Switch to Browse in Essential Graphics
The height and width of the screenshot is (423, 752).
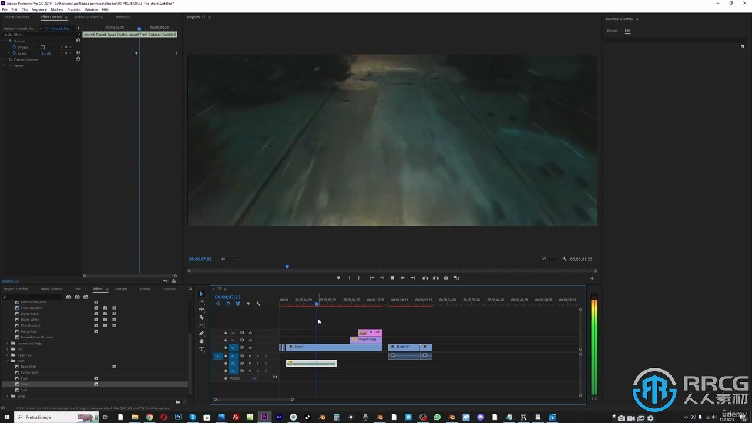pos(612,31)
